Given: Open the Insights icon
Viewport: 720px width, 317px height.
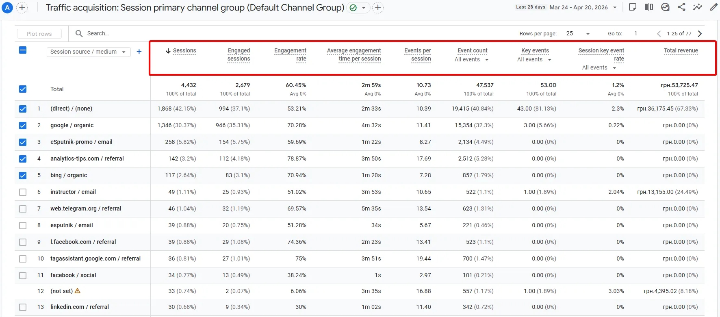Looking at the screenshot, I should (x=665, y=7).
